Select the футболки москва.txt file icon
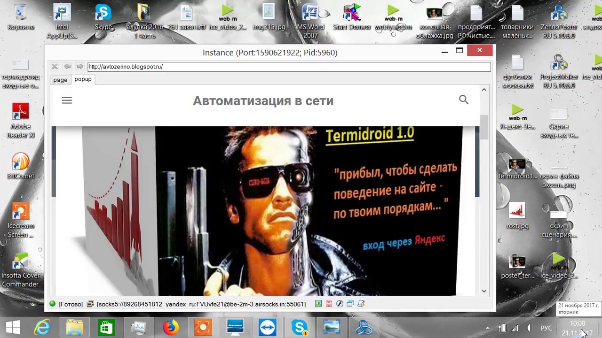Viewport: 602px width, 338px height. pyautogui.click(x=517, y=71)
